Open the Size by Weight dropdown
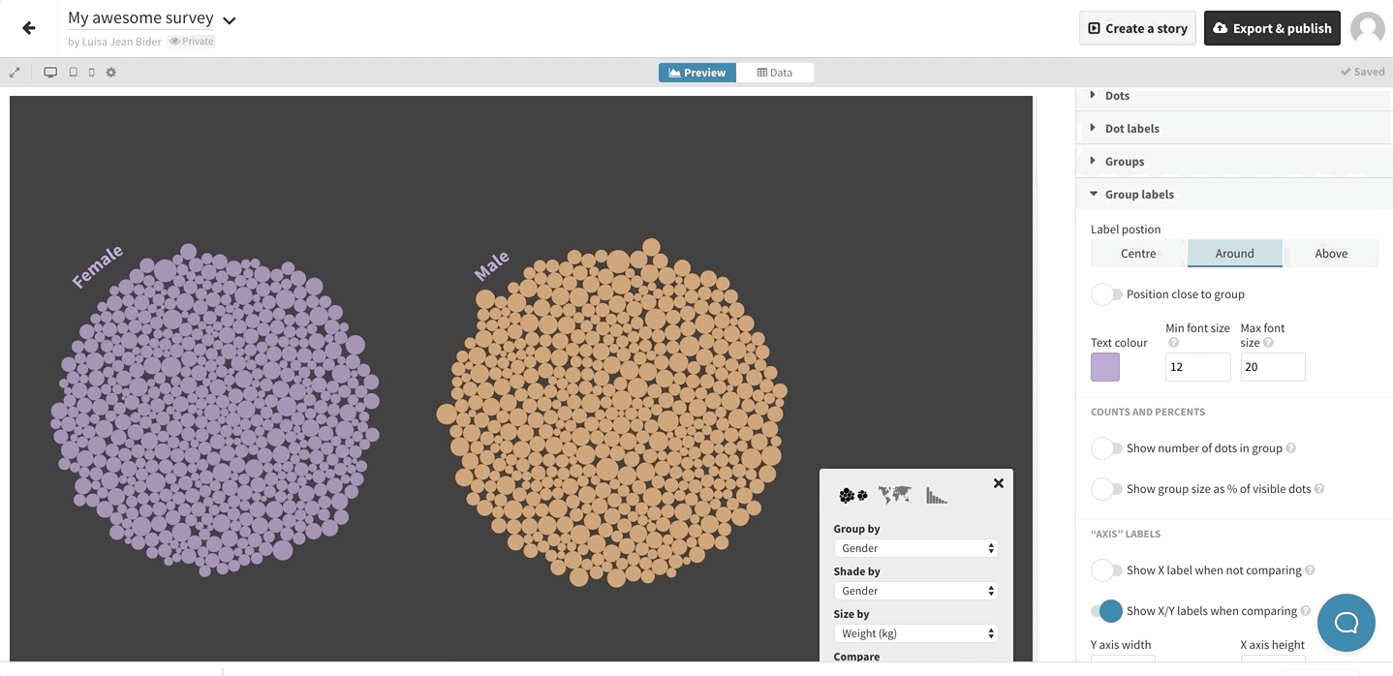 [x=915, y=633]
